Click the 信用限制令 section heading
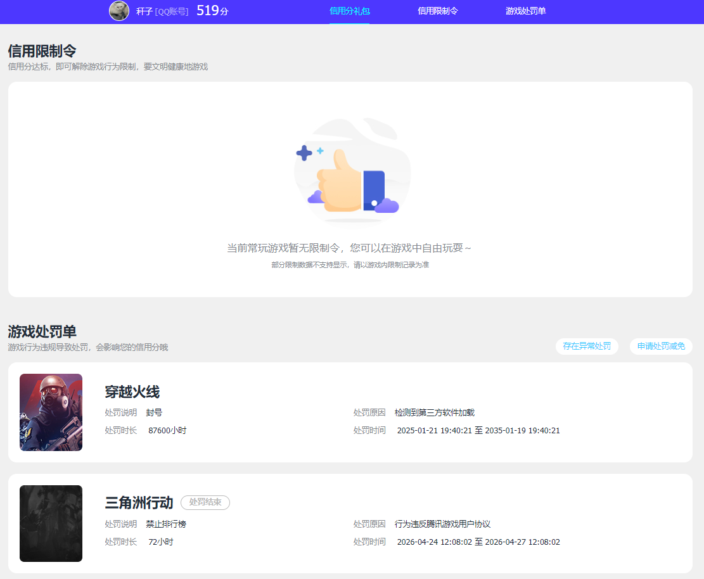The width and height of the screenshot is (704, 579). 42,51
